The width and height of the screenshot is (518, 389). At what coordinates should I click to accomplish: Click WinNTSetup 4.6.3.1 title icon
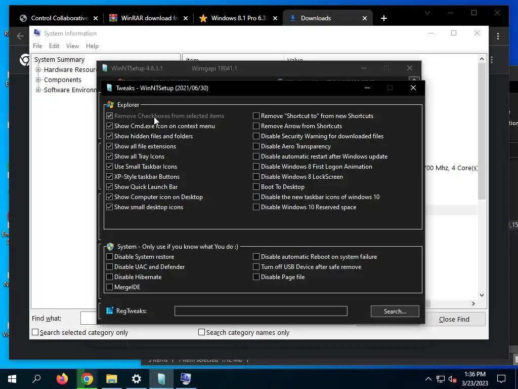pyautogui.click(x=105, y=68)
